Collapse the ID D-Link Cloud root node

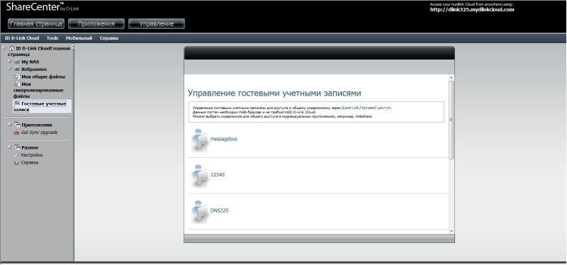point(4,47)
